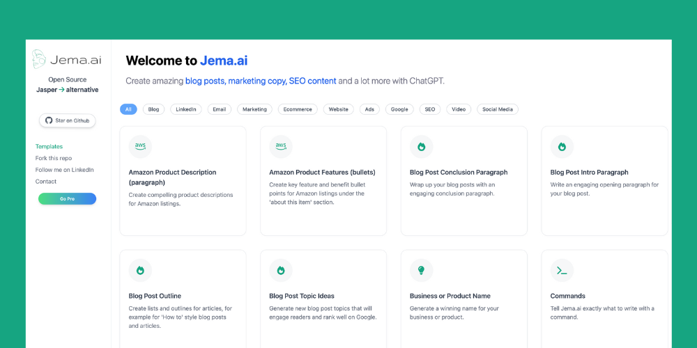Screen dimensions: 697x348
Task: Open Blog Post Conclusion Paragraph template title
Action: pos(459,172)
